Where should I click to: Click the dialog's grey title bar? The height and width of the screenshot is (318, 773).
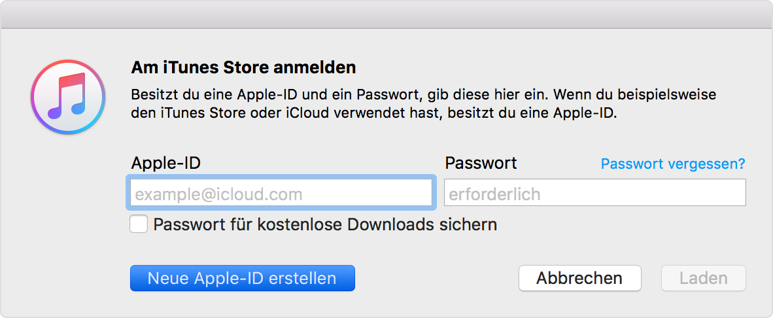386,15
